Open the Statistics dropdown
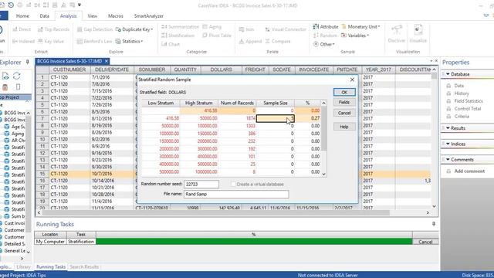This screenshot has width=494, height=278. click(129, 41)
